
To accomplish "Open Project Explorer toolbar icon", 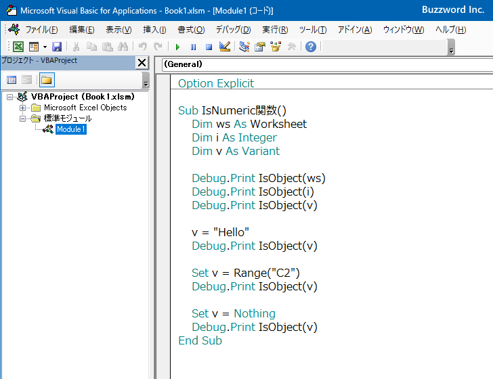I will (x=244, y=47).
